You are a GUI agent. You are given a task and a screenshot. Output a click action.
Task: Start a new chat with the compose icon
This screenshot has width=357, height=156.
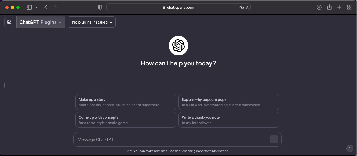coord(9,22)
